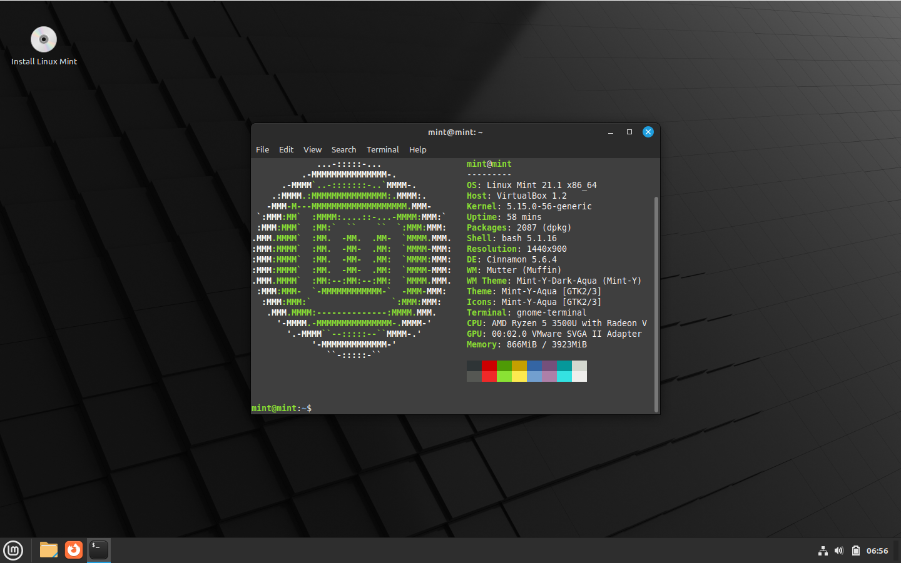Click the volume speaker tray icon
The height and width of the screenshot is (563, 901).
pyautogui.click(x=839, y=551)
